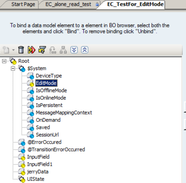Screen dimensions: 186x183
Task: Select IsPersistent tree element
Action: click(49, 105)
